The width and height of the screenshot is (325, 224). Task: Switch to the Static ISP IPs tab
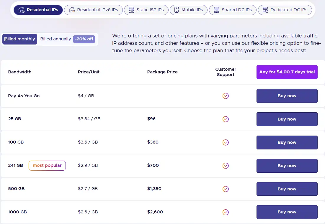[146, 10]
